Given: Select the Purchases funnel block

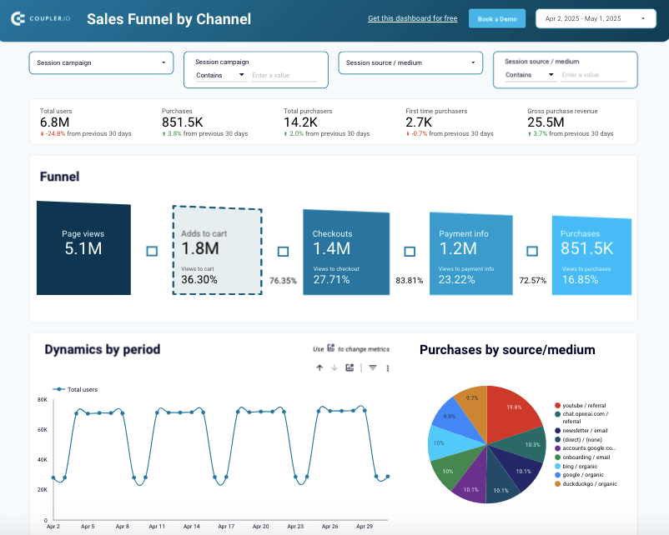Looking at the screenshot, I should tap(591, 255).
